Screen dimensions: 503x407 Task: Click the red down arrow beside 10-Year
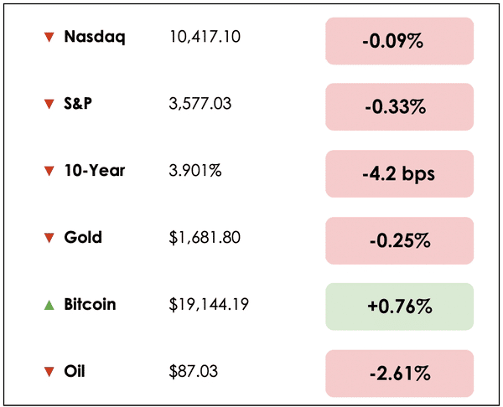click(x=49, y=171)
